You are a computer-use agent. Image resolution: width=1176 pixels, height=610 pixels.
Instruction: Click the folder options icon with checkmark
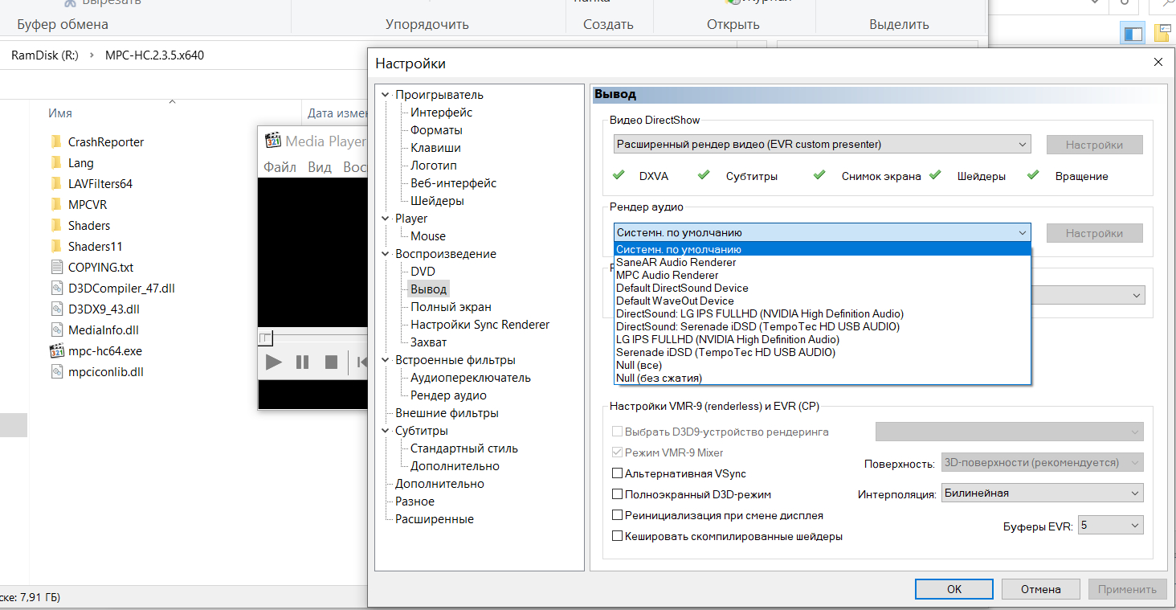click(1162, 33)
